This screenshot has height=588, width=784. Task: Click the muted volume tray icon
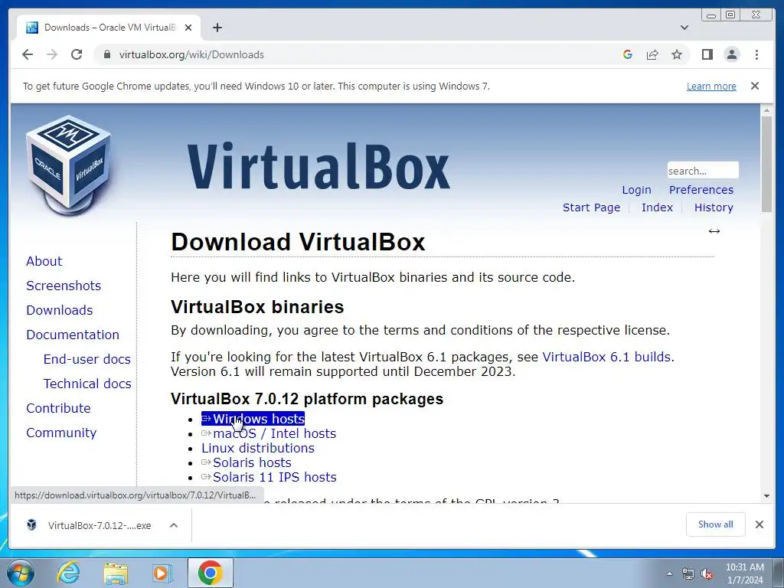[707, 573]
